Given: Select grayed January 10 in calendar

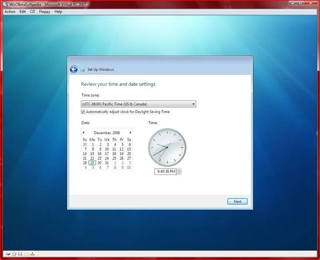Looking at the screenshot, I should click(x=129, y=167).
